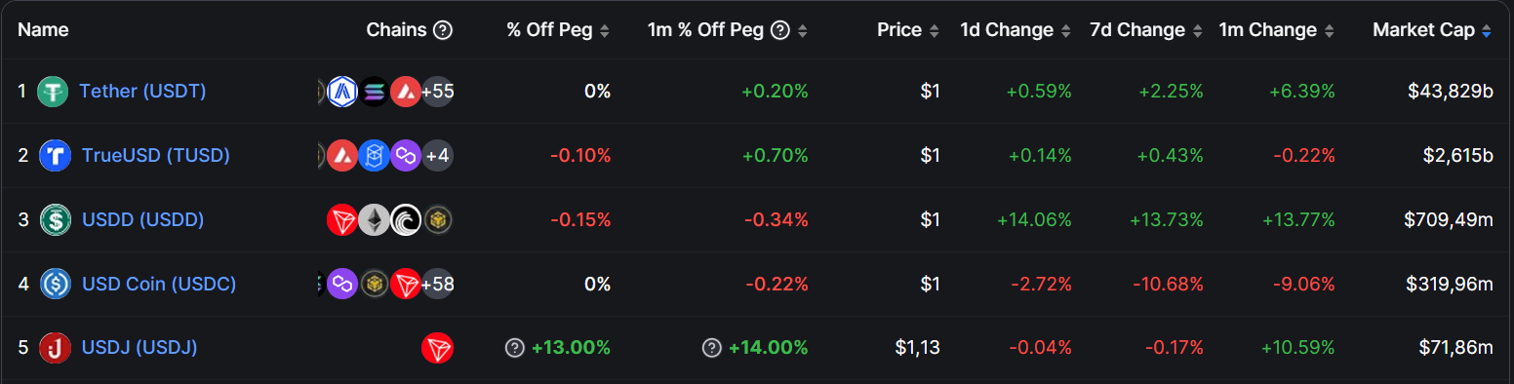The width and height of the screenshot is (1514, 384).
Task: Click the USD Coin logo icon
Action: coord(54,285)
